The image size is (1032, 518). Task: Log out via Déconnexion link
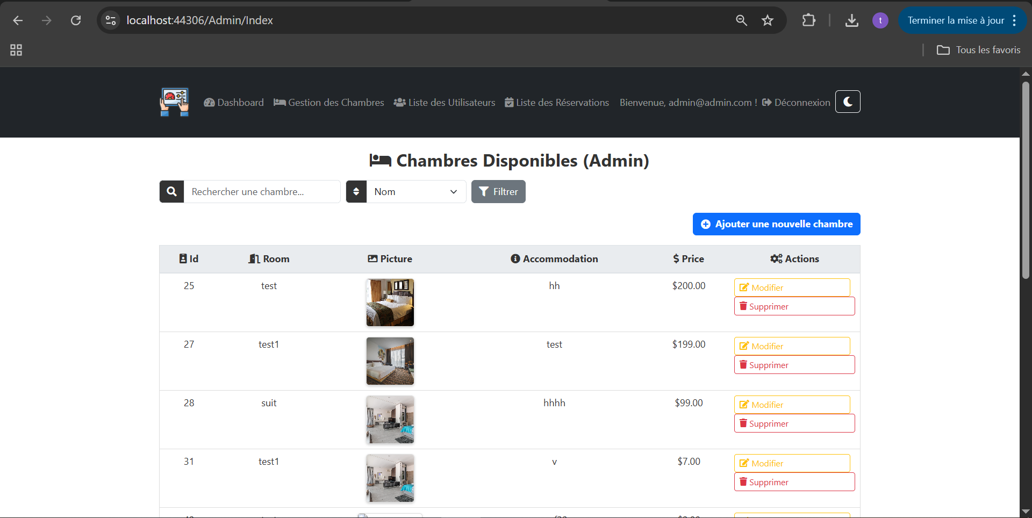pos(796,102)
